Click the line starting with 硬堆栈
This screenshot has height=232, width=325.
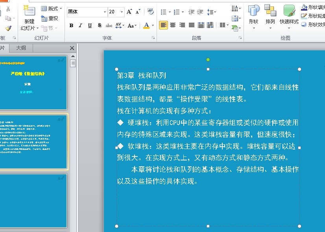click(x=208, y=123)
